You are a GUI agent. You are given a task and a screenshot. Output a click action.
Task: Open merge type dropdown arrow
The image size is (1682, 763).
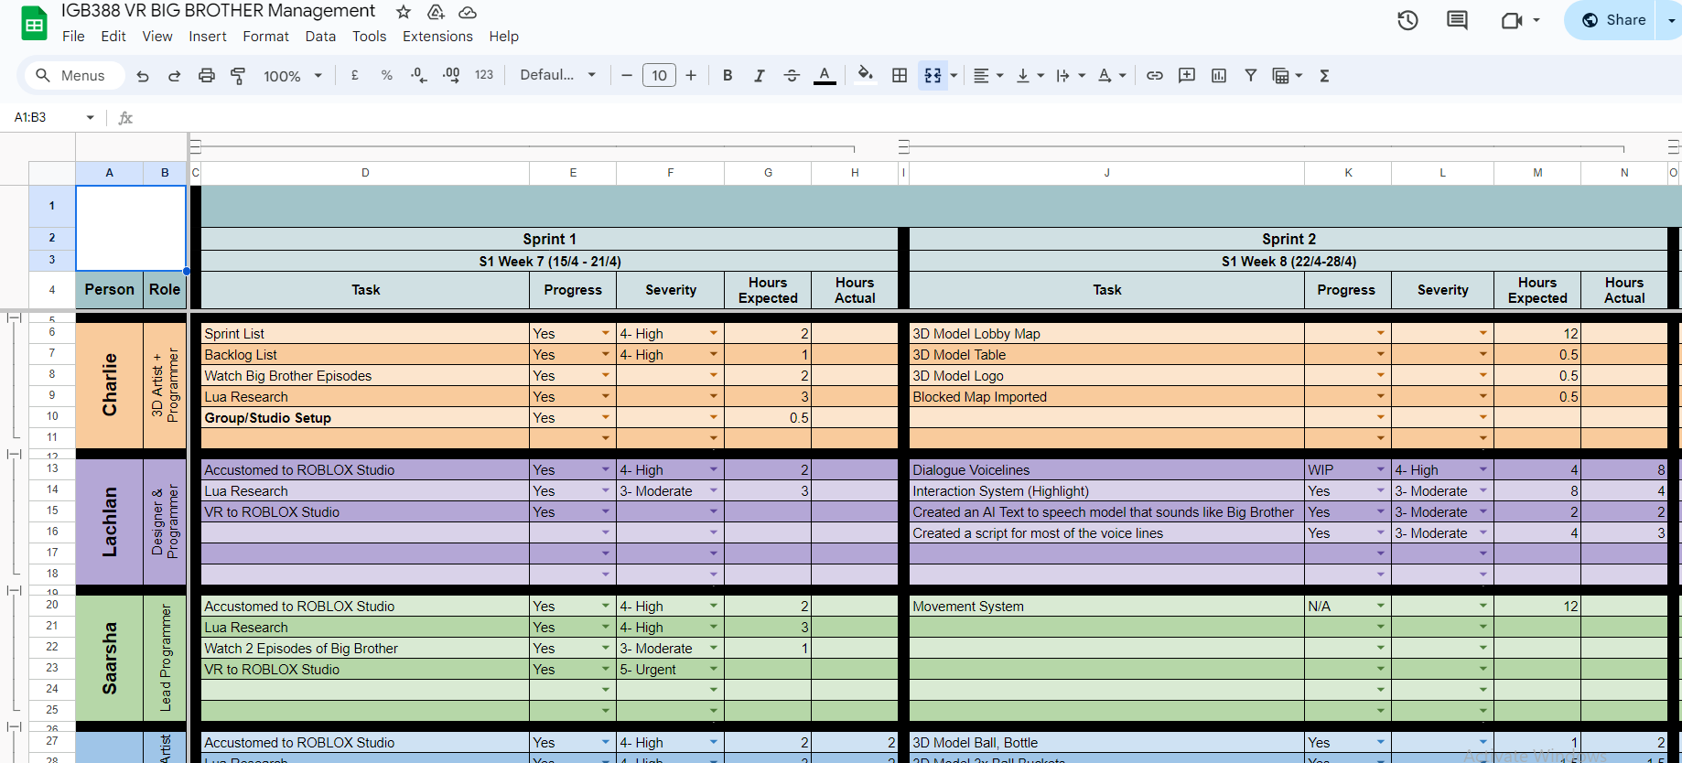pos(954,76)
